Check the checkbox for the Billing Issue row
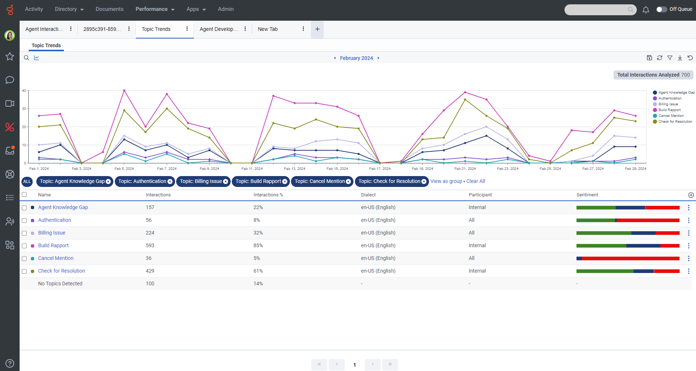The image size is (696, 371). 24,233
